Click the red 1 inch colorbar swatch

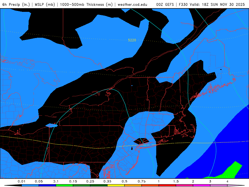point(167,185)
